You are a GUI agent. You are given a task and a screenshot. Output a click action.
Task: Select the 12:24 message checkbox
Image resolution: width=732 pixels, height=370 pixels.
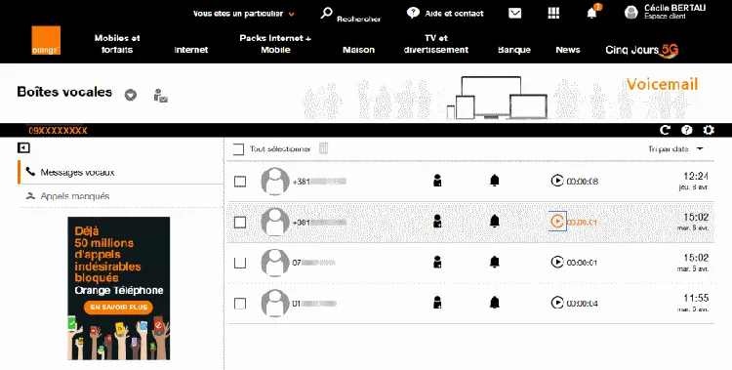(240, 182)
